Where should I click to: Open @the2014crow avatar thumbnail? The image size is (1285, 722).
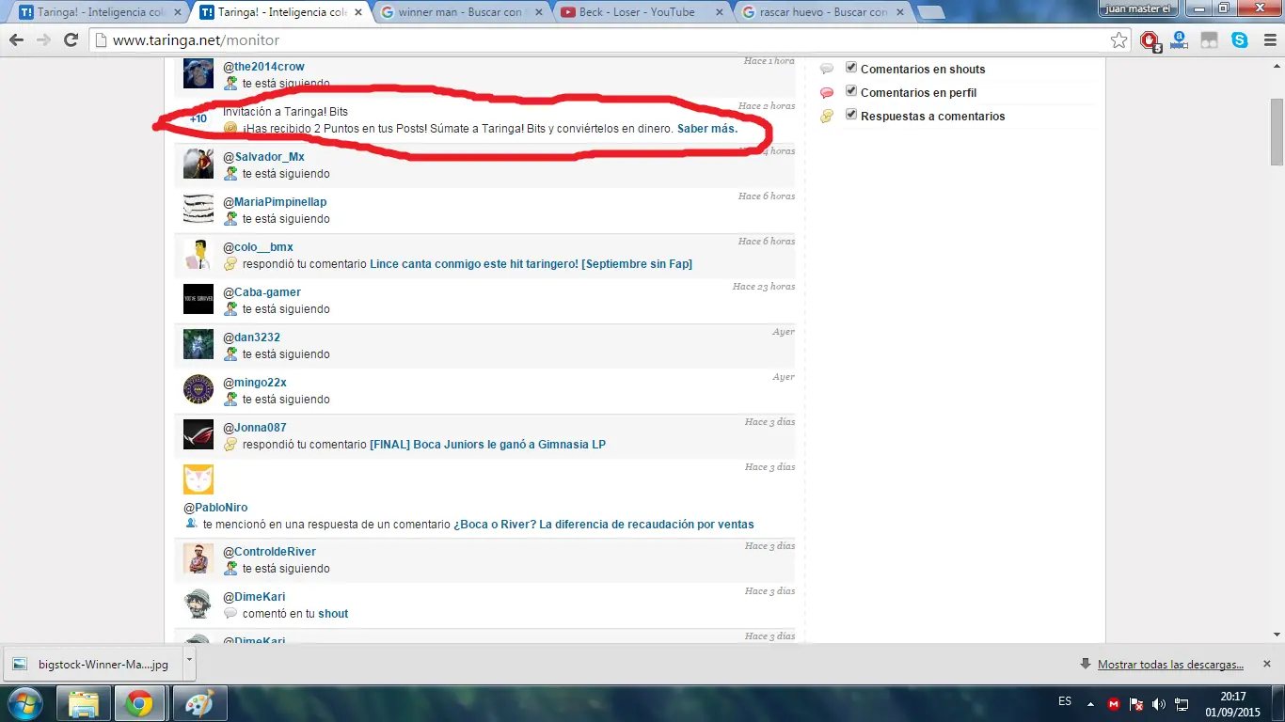[198, 73]
